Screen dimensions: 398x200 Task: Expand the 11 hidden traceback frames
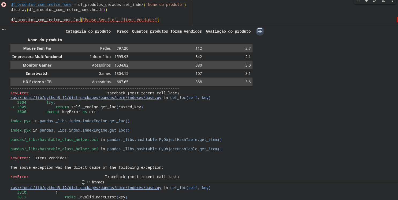(93, 182)
